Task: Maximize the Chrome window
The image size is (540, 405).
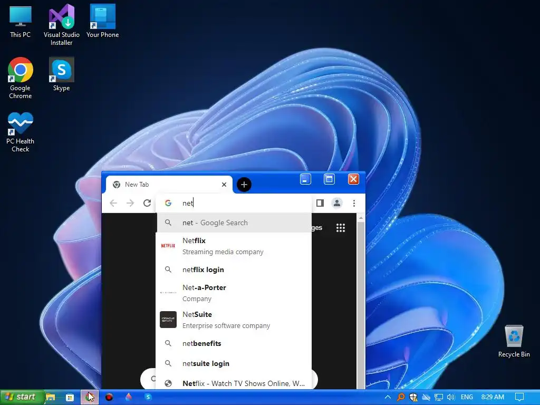Action: coord(329,179)
